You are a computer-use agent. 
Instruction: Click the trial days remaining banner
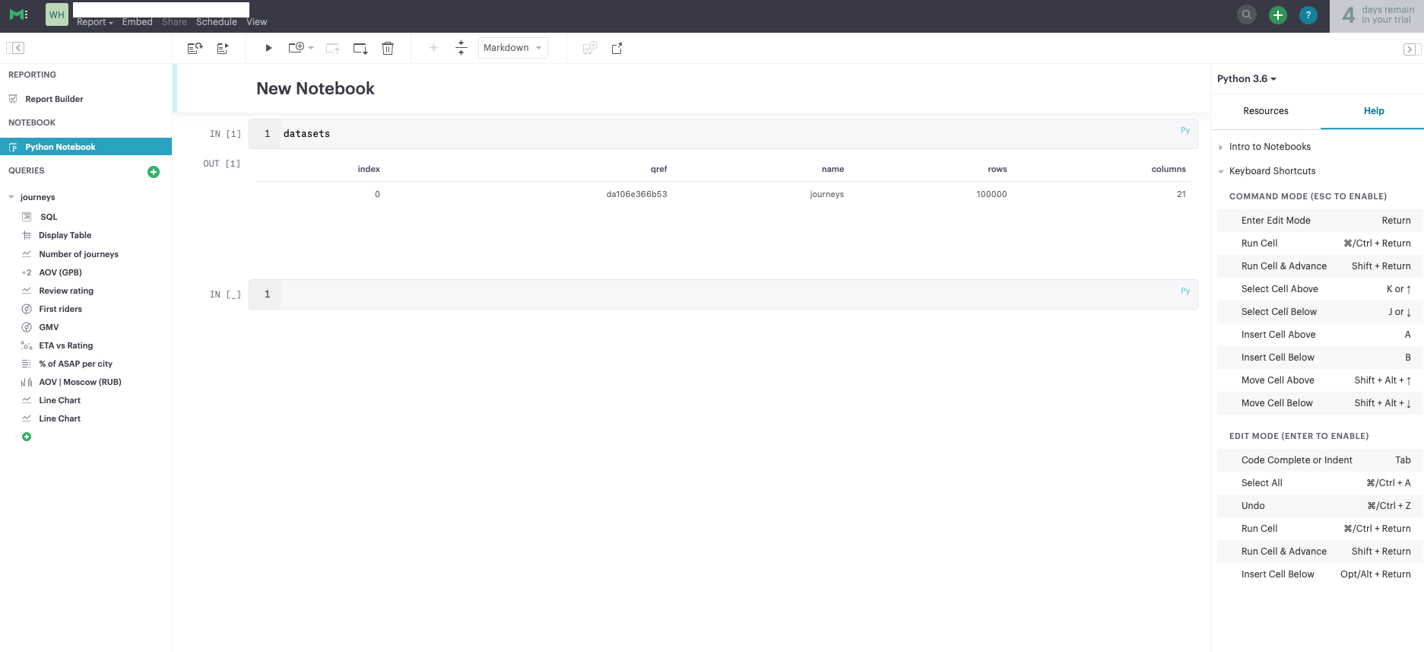pos(1377,16)
